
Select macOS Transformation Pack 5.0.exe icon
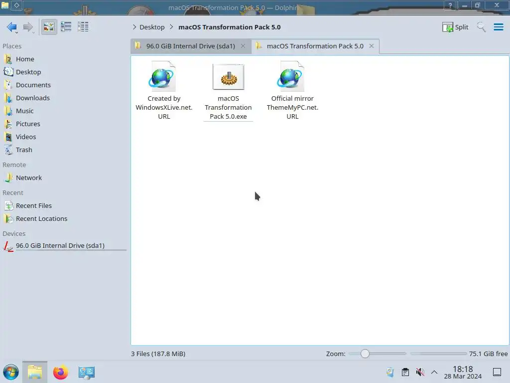click(228, 77)
